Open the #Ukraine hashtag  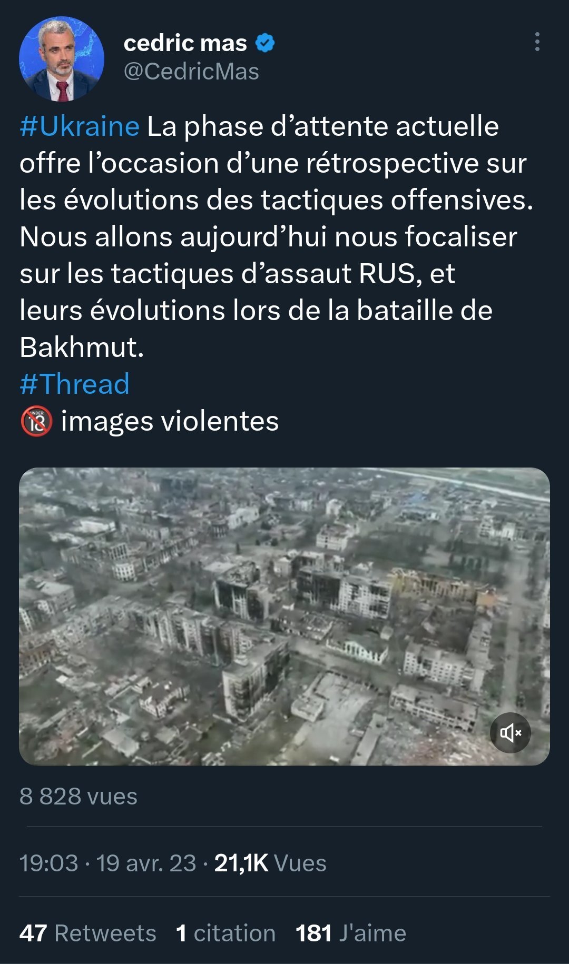click(80, 126)
